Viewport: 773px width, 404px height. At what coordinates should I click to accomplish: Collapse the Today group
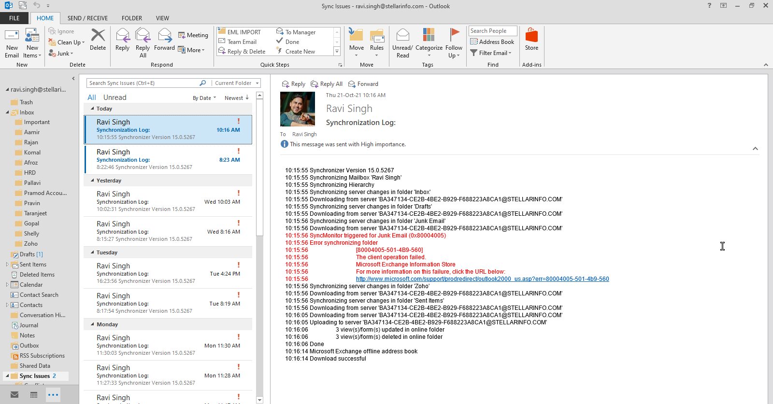point(92,109)
